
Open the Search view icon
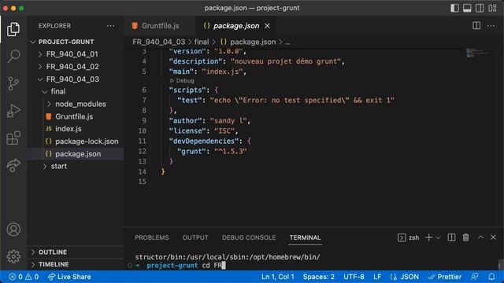[13, 56]
